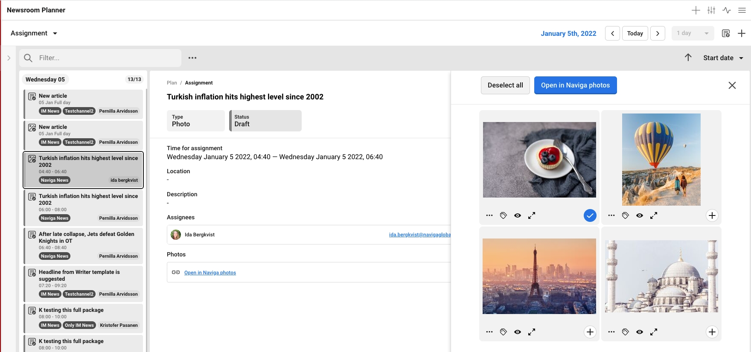This screenshot has width=751, height=352.
Task: Click the sliders settings icon in top bar
Action: pos(711,10)
